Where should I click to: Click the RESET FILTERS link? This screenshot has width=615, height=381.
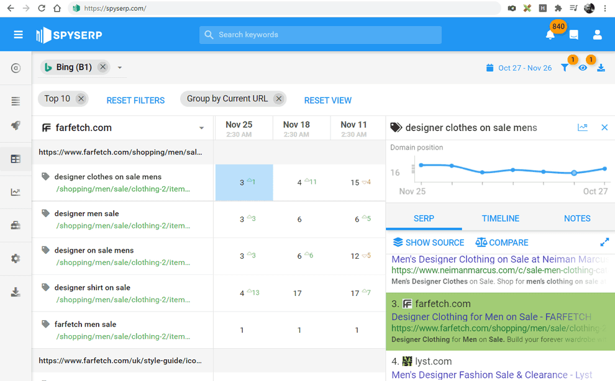click(x=135, y=100)
